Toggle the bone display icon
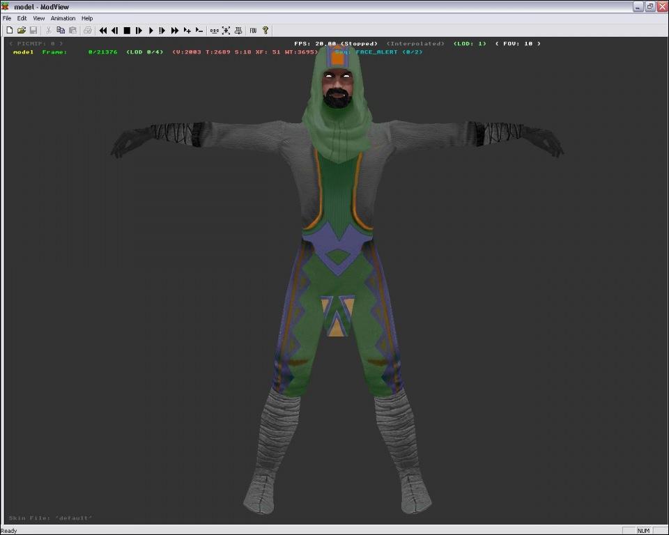The image size is (669, 535). (214, 31)
